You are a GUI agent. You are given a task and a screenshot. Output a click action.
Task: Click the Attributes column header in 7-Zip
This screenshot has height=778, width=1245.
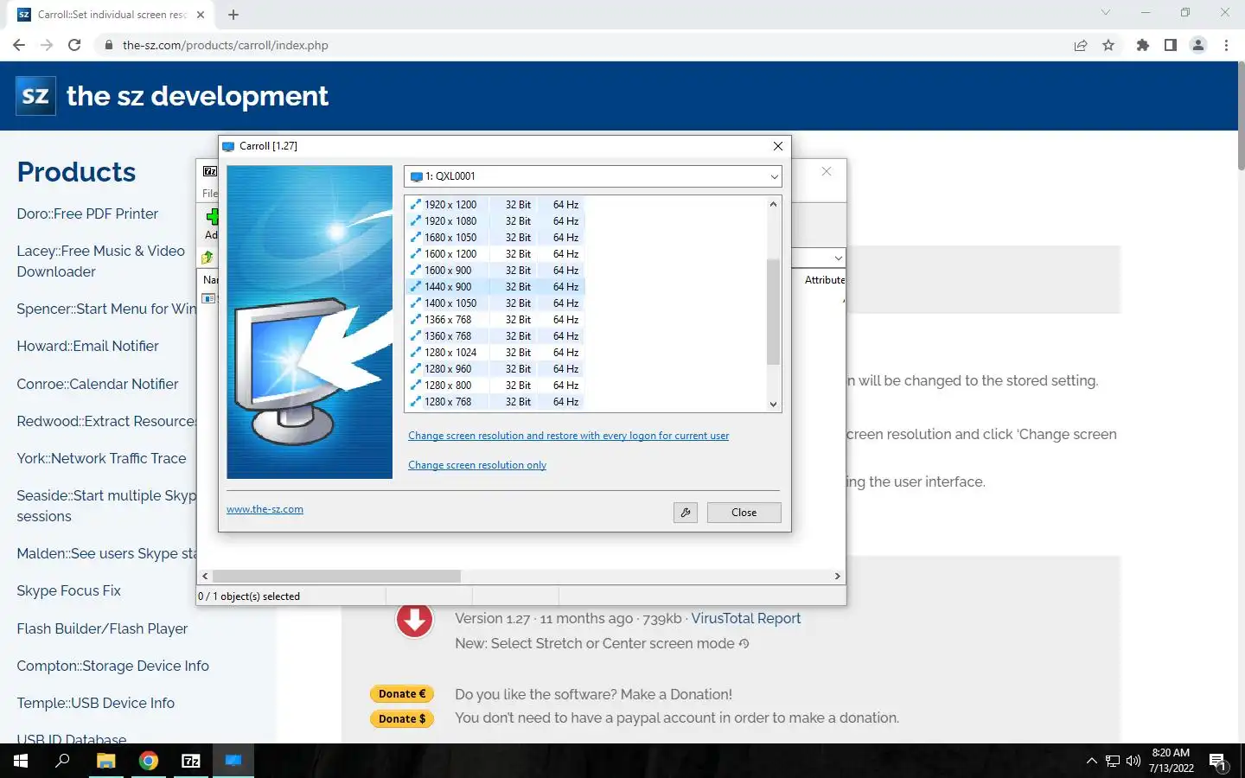click(825, 280)
